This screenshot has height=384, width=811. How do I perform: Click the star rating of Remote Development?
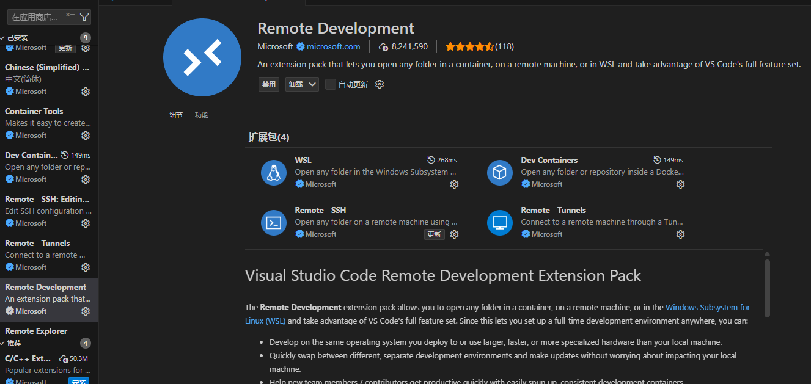point(469,46)
